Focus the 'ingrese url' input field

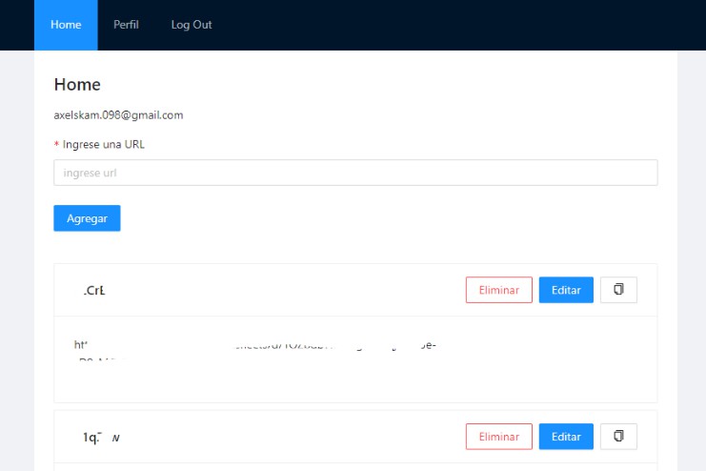[x=355, y=173]
